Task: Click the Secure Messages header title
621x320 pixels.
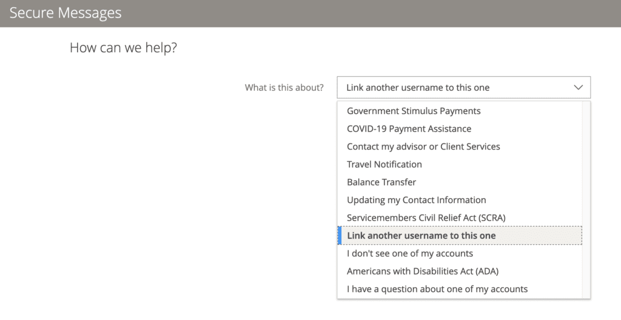Action: pyautogui.click(x=65, y=13)
